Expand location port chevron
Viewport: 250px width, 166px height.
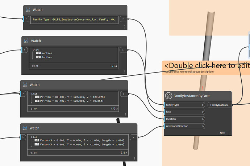click(x=203, y=119)
